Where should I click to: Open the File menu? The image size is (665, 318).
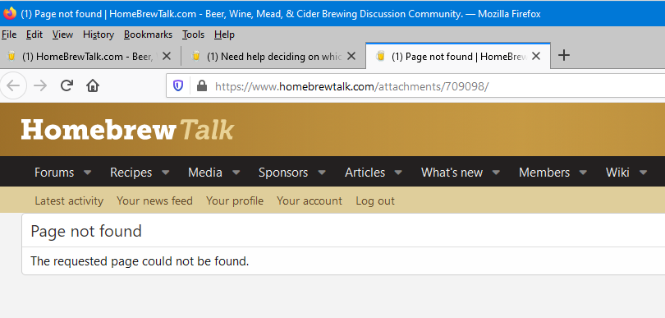[9, 35]
